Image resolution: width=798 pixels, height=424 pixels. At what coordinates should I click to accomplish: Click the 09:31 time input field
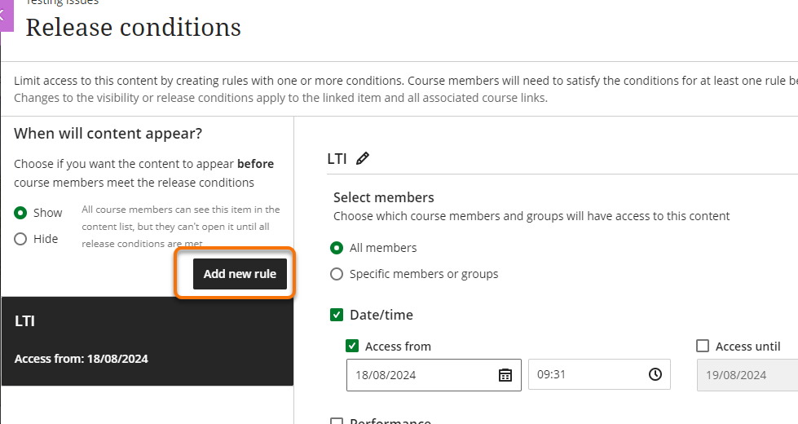(587, 375)
